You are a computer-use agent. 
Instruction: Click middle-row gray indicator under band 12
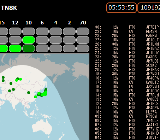[x=15, y=40]
